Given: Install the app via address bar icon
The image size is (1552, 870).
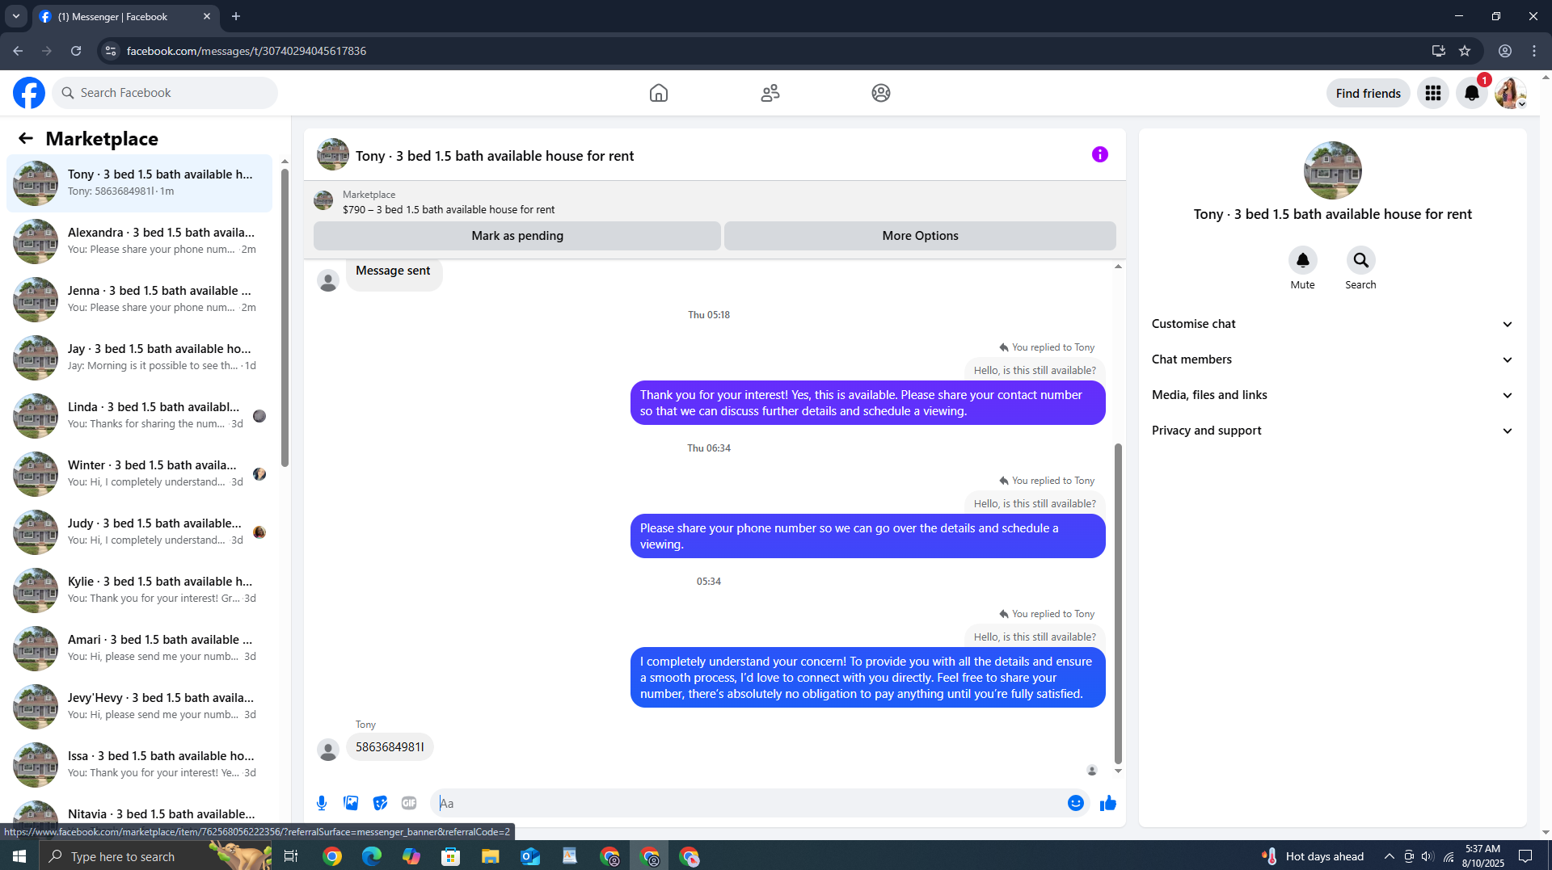Looking at the screenshot, I should pyautogui.click(x=1438, y=51).
